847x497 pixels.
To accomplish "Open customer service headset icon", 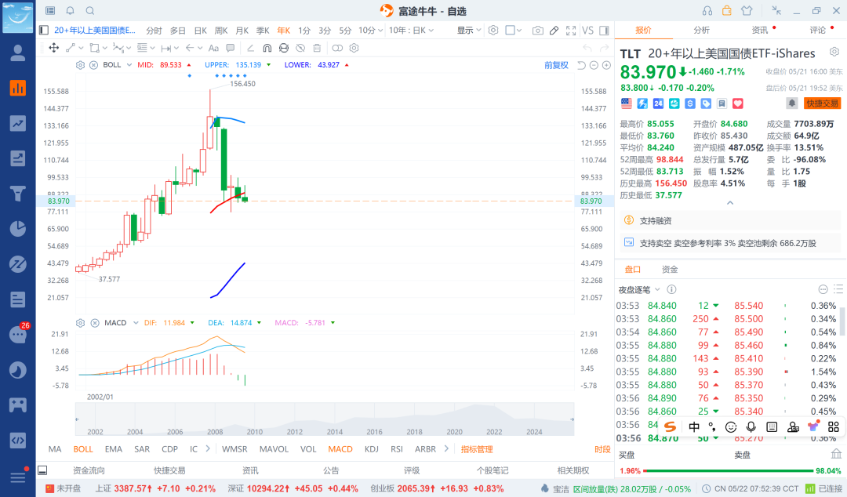I will coord(707,10).
